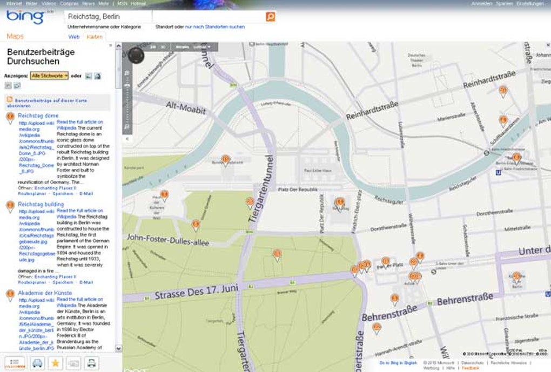Click the map zoom level slider track
This screenshot has width=551, height=372.
(x=127, y=100)
